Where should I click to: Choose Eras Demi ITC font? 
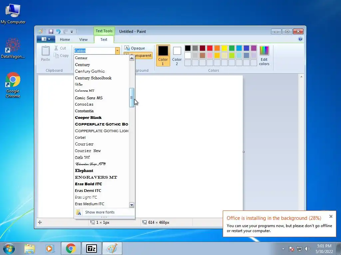click(x=102, y=191)
